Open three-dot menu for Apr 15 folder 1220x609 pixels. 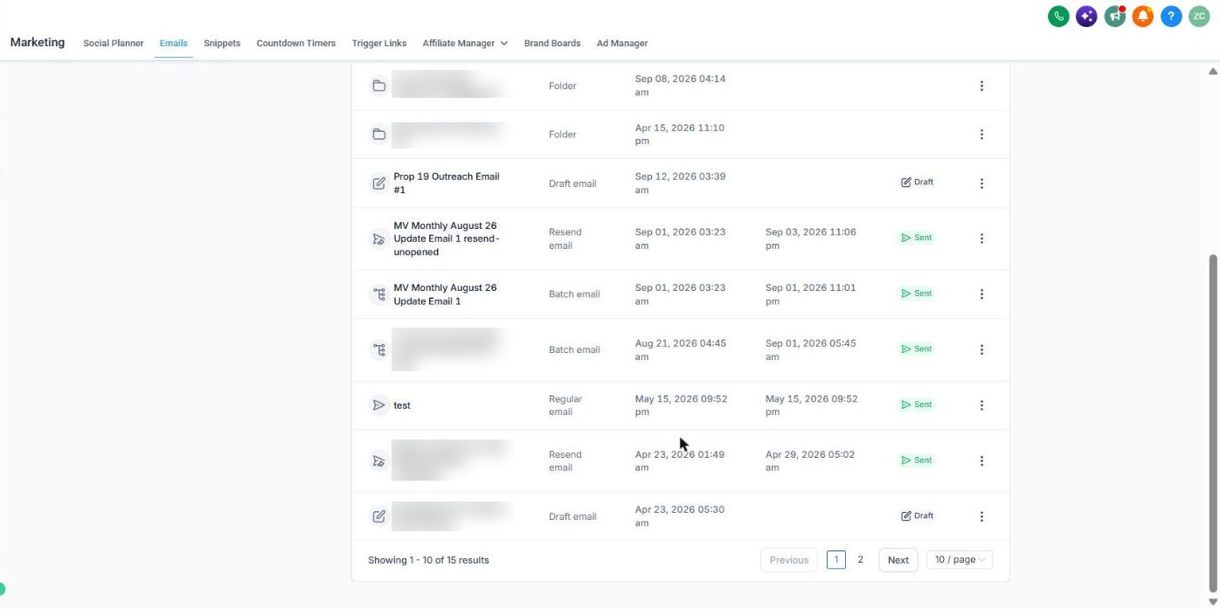[981, 135]
